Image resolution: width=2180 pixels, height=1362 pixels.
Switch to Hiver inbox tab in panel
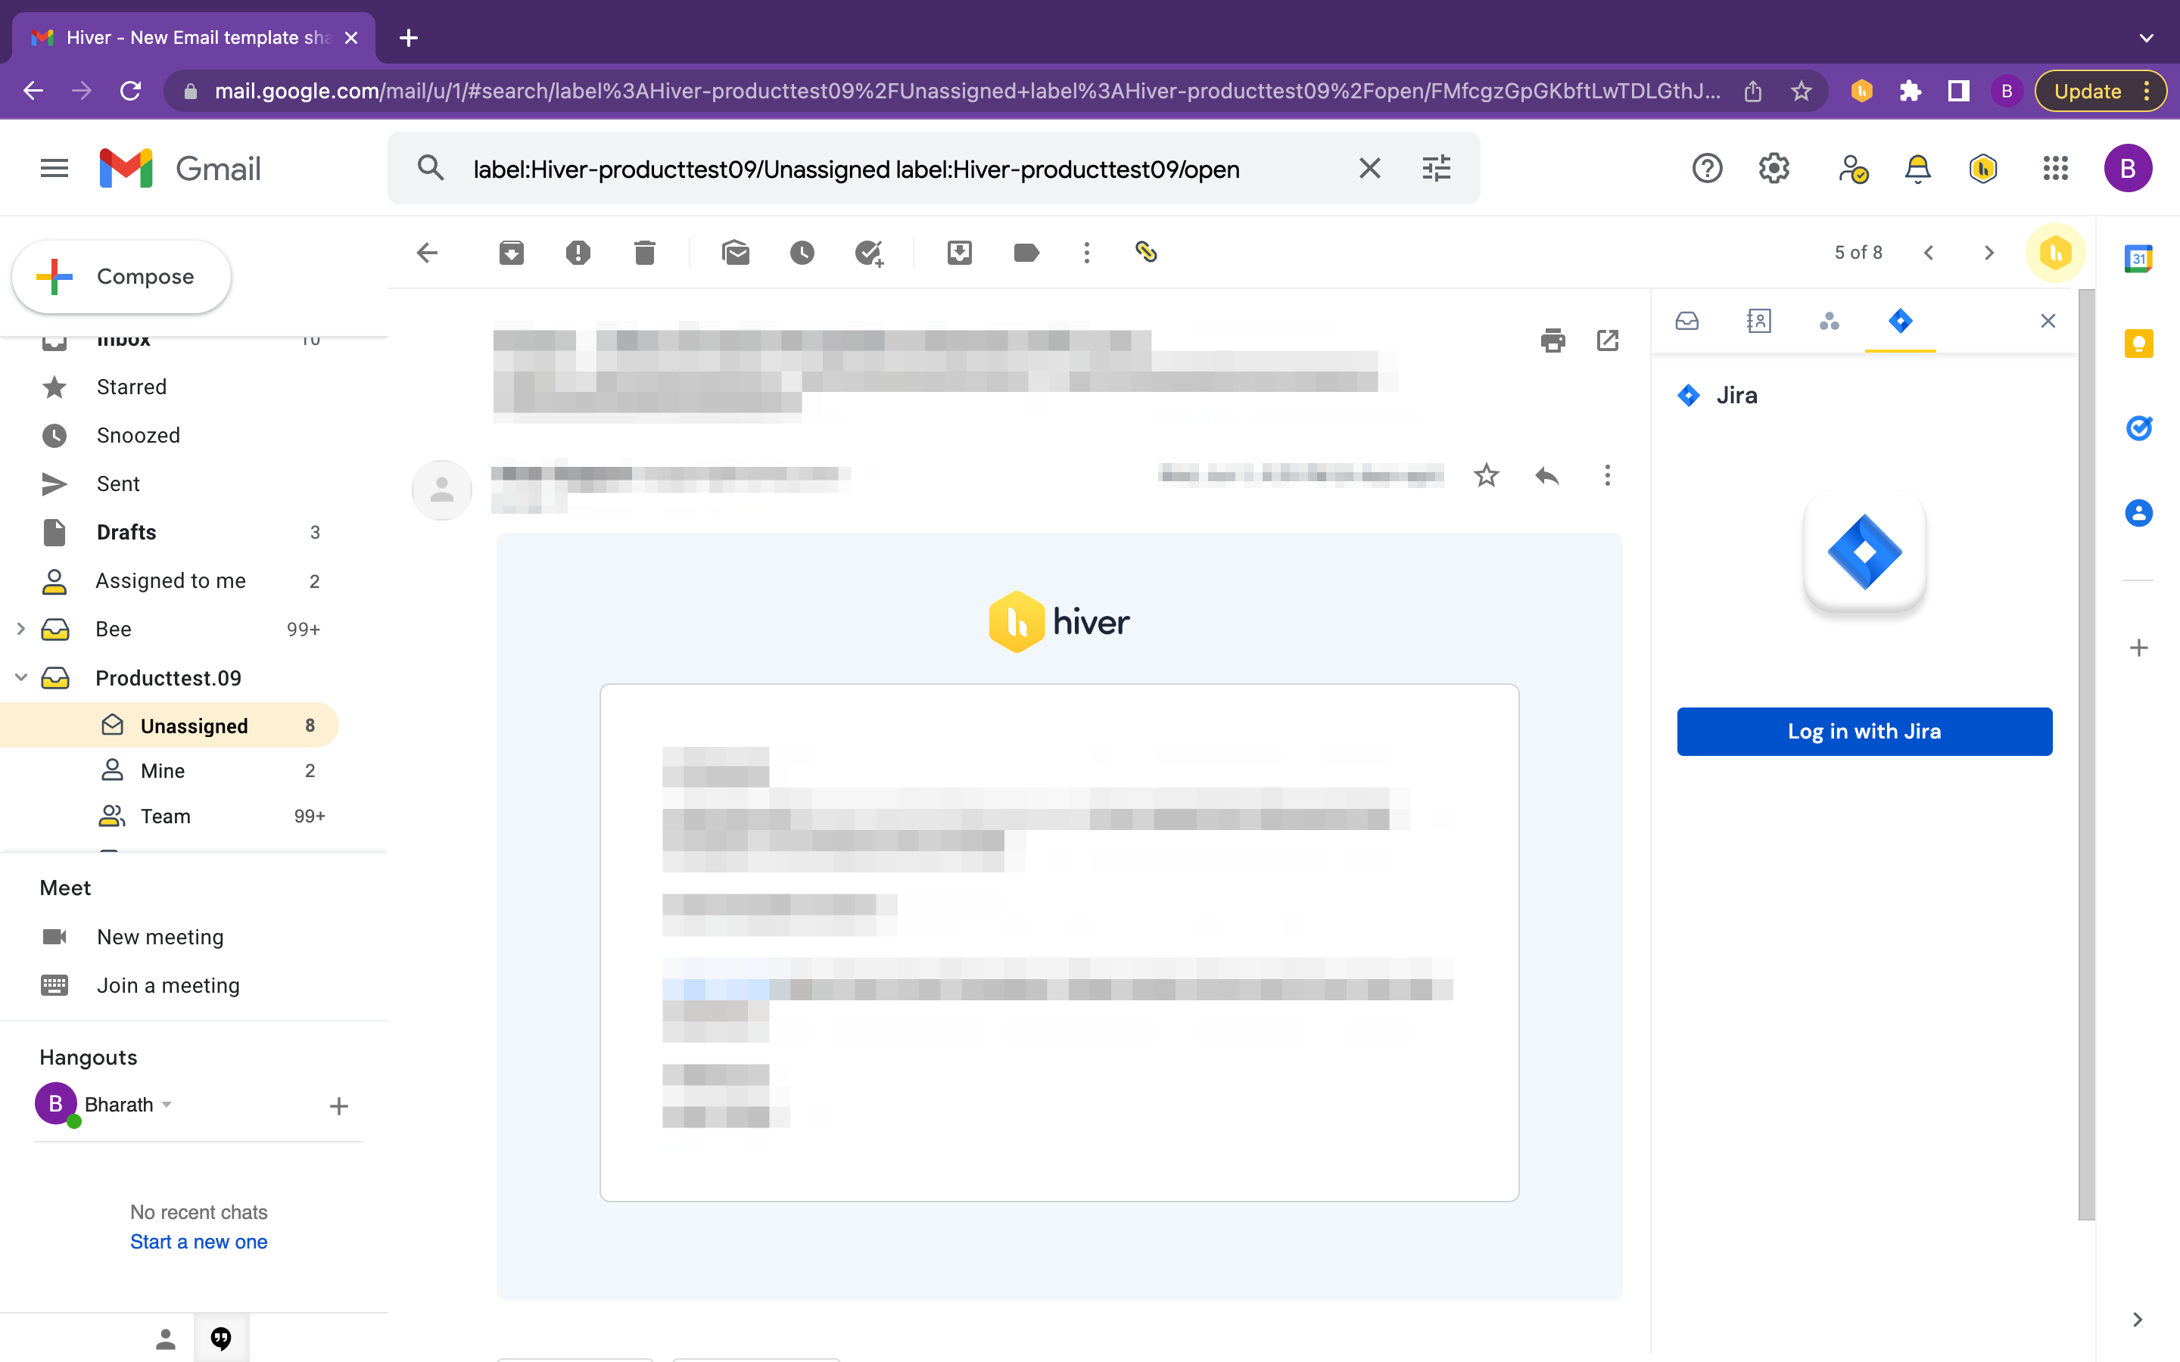pos(1687,321)
